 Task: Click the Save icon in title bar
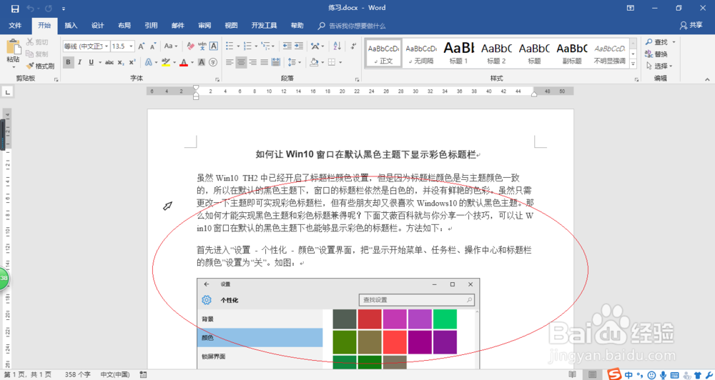[x=15, y=8]
